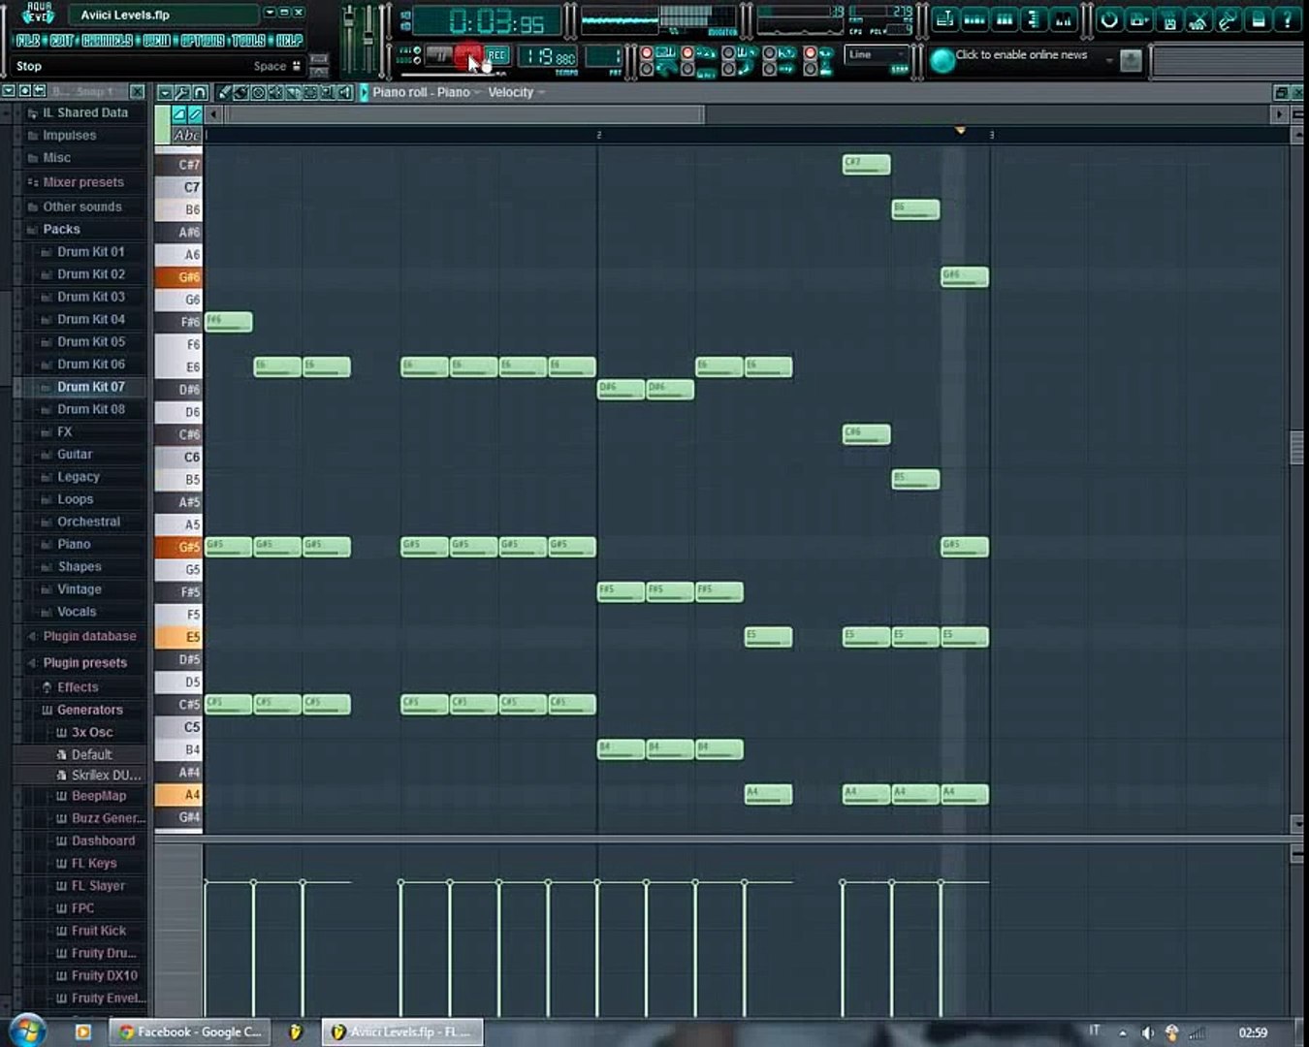This screenshot has height=1047, width=1309.
Task: Click the pause playback button
Action: [441, 55]
